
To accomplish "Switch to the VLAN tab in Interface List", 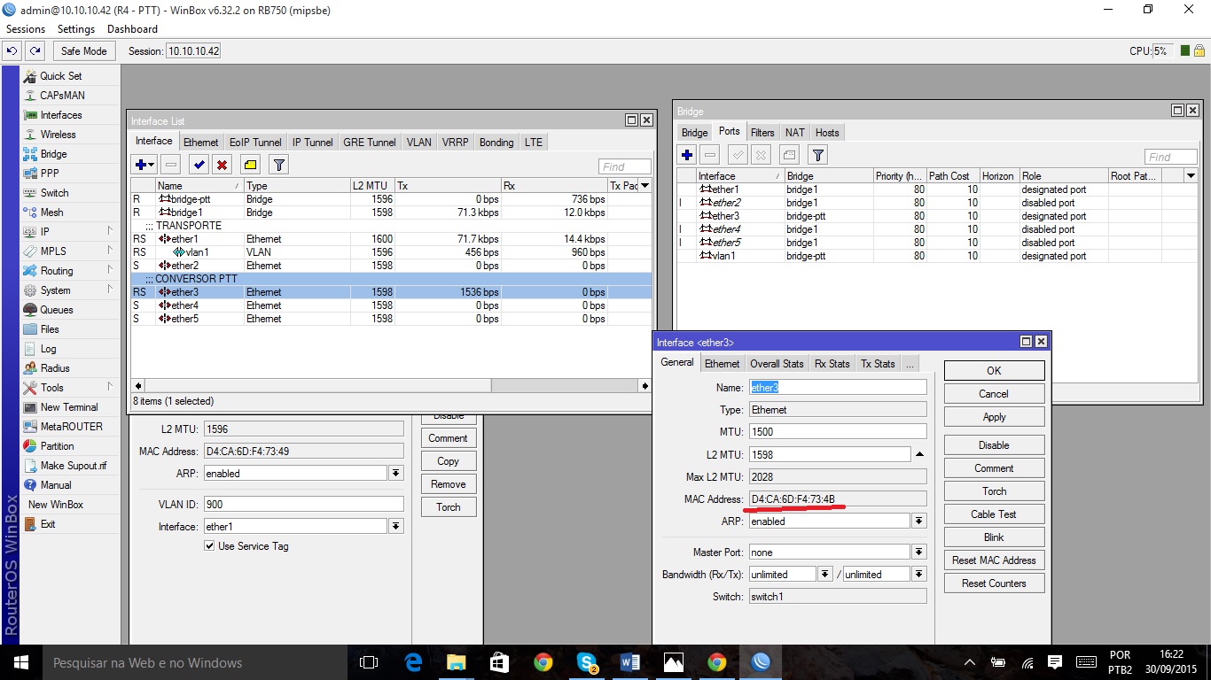I will [418, 143].
